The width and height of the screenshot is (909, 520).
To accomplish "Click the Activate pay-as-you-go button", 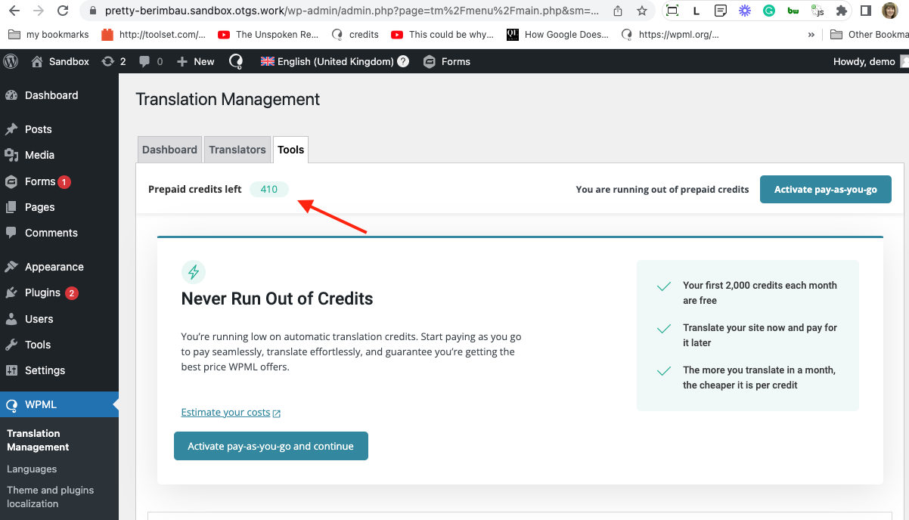I will click(826, 189).
